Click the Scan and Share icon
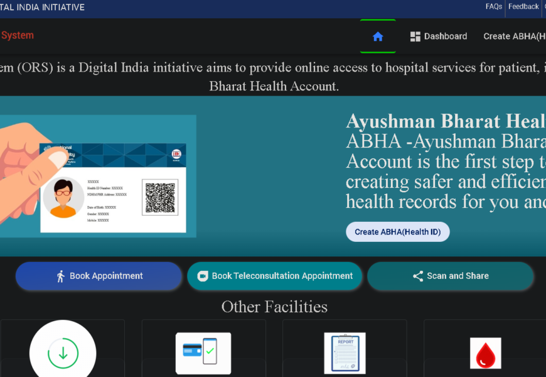 (418, 276)
